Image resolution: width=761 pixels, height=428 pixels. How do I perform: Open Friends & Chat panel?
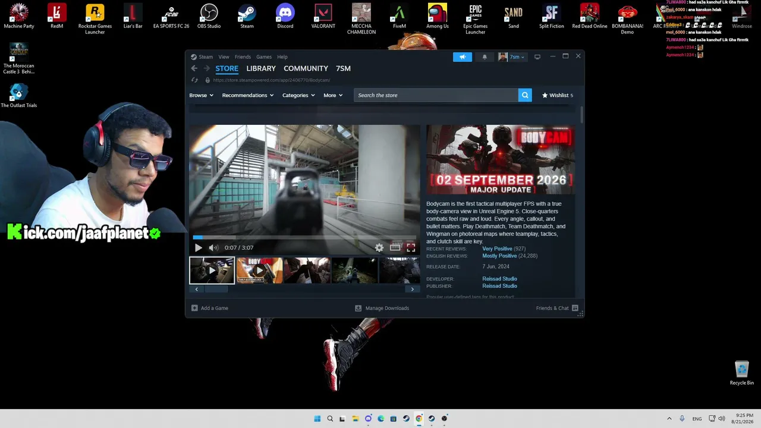pyautogui.click(x=557, y=308)
